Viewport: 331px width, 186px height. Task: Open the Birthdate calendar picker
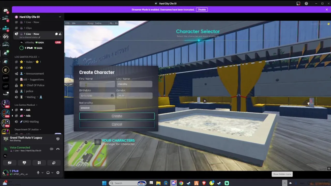[x=112, y=96]
